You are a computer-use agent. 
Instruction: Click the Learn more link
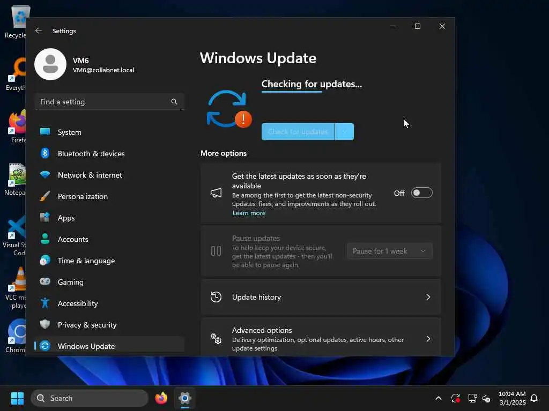[249, 213]
